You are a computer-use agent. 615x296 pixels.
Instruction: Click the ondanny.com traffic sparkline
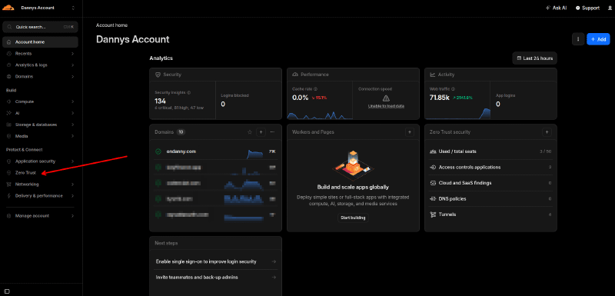(255, 154)
